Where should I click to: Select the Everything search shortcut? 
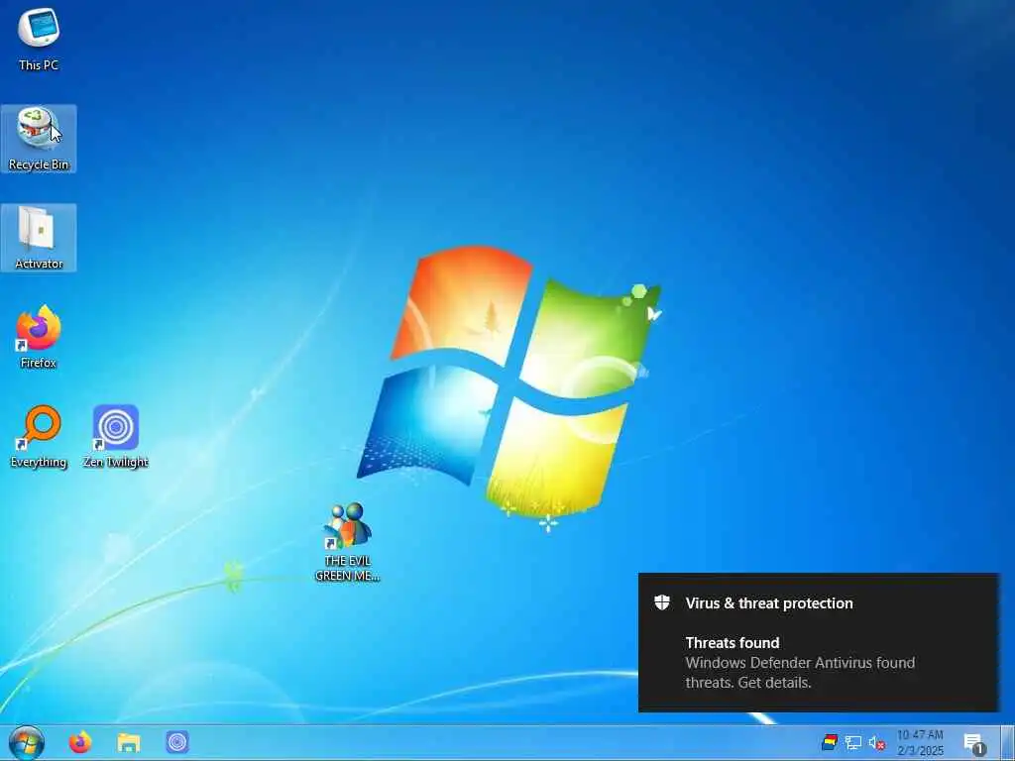pyautogui.click(x=39, y=437)
